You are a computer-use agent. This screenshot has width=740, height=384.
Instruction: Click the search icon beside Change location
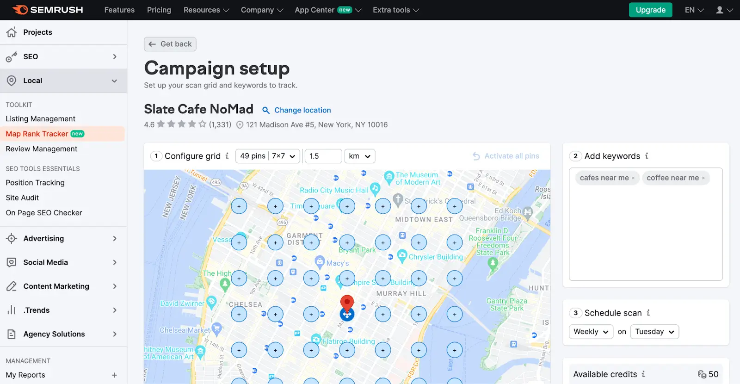click(266, 110)
